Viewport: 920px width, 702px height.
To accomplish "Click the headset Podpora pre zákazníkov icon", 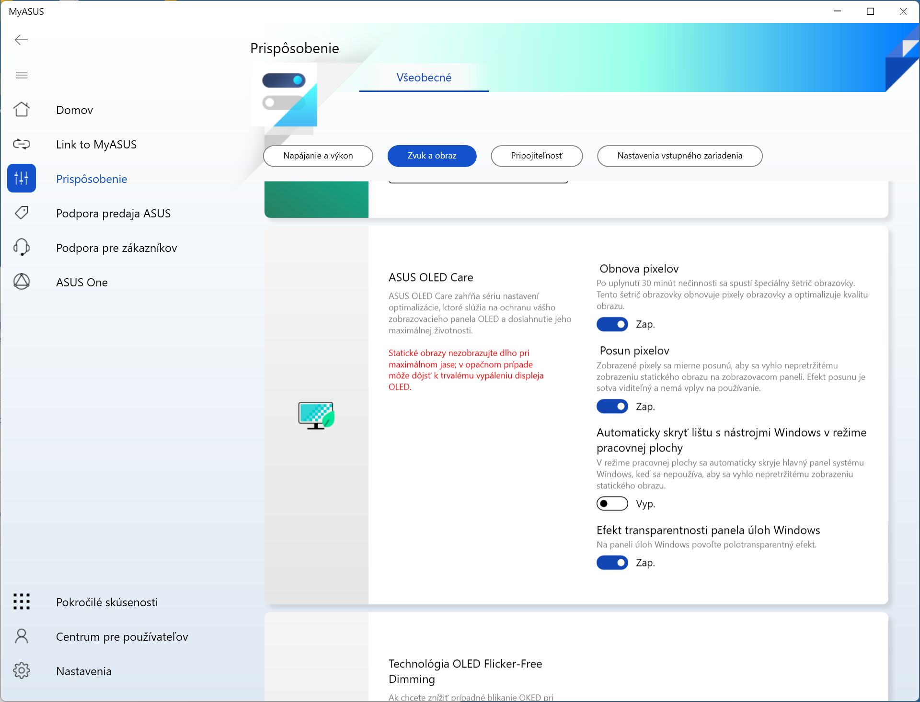I will [x=21, y=247].
